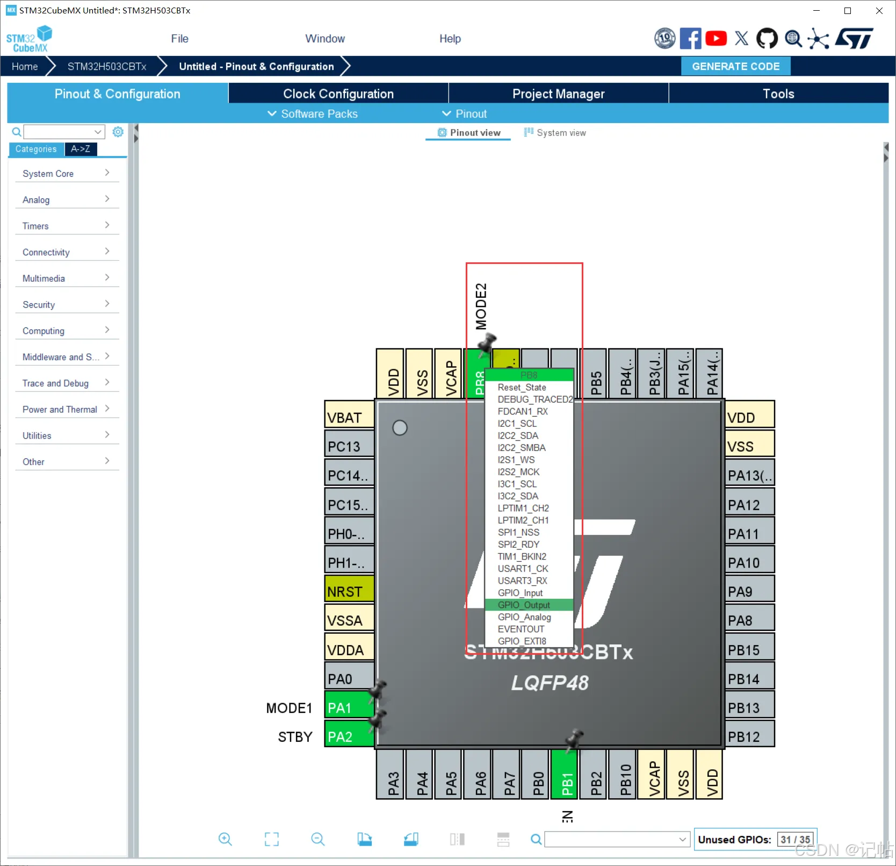
Task: Choose I2C1_SCL in the PB8 menu
Action: (529, 424)
